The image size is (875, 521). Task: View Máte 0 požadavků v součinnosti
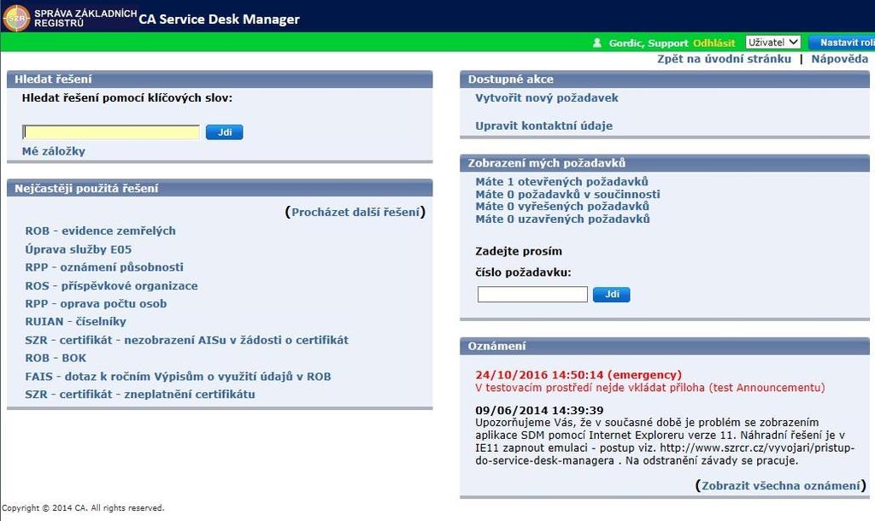567,194
